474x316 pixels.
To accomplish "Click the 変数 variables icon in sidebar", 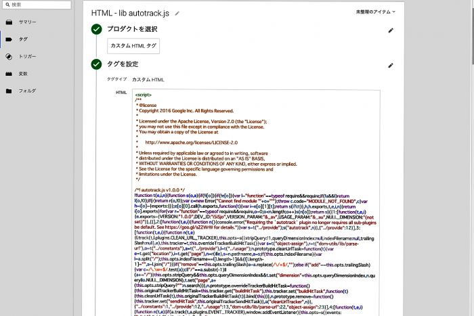I will click(9, 73).
